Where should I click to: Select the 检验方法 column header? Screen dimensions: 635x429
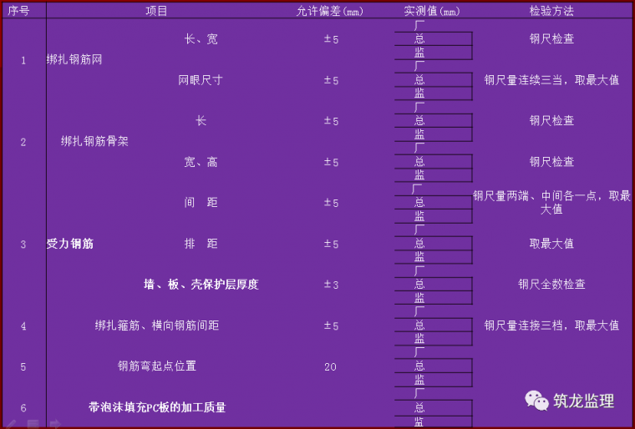coord(551,11)
